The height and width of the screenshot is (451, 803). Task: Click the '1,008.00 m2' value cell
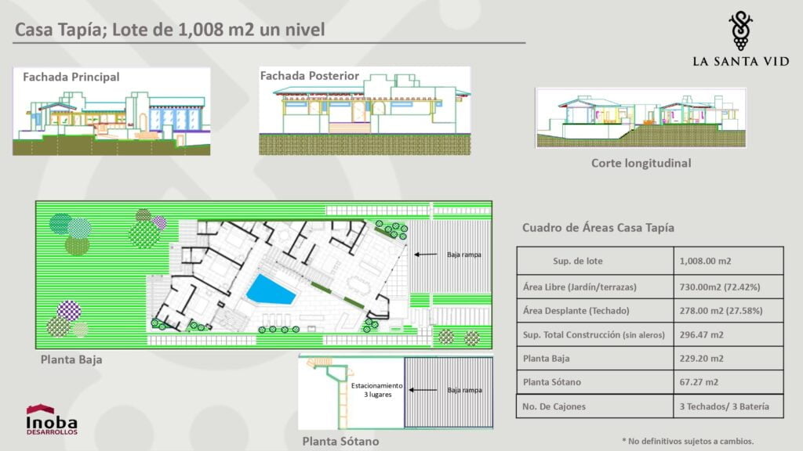click(729, 261)
